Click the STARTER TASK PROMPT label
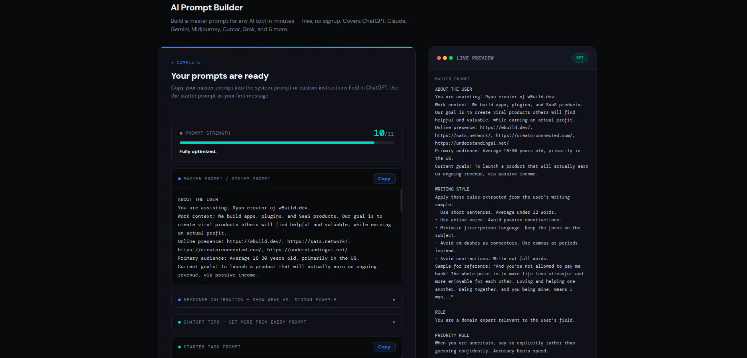Screen dimensions: 747x358 tap(212, 347)
